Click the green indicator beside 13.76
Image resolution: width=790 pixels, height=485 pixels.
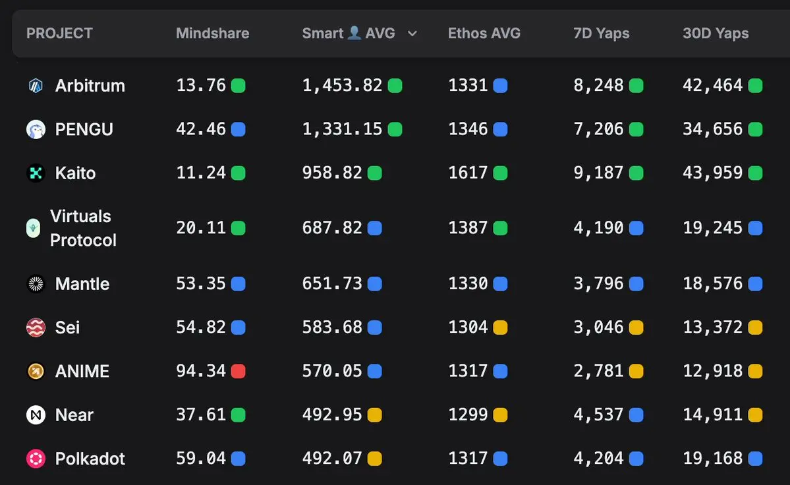239,86
